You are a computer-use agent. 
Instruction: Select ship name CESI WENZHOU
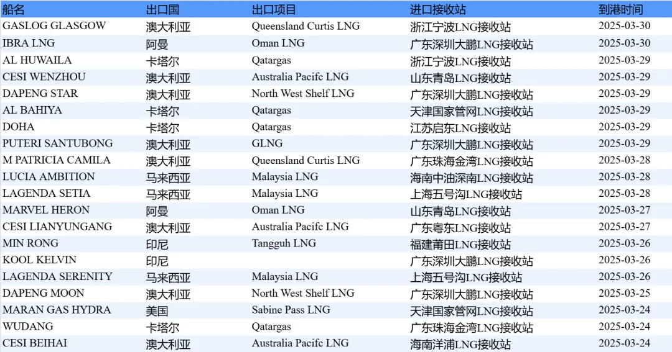tap(44, 77)
